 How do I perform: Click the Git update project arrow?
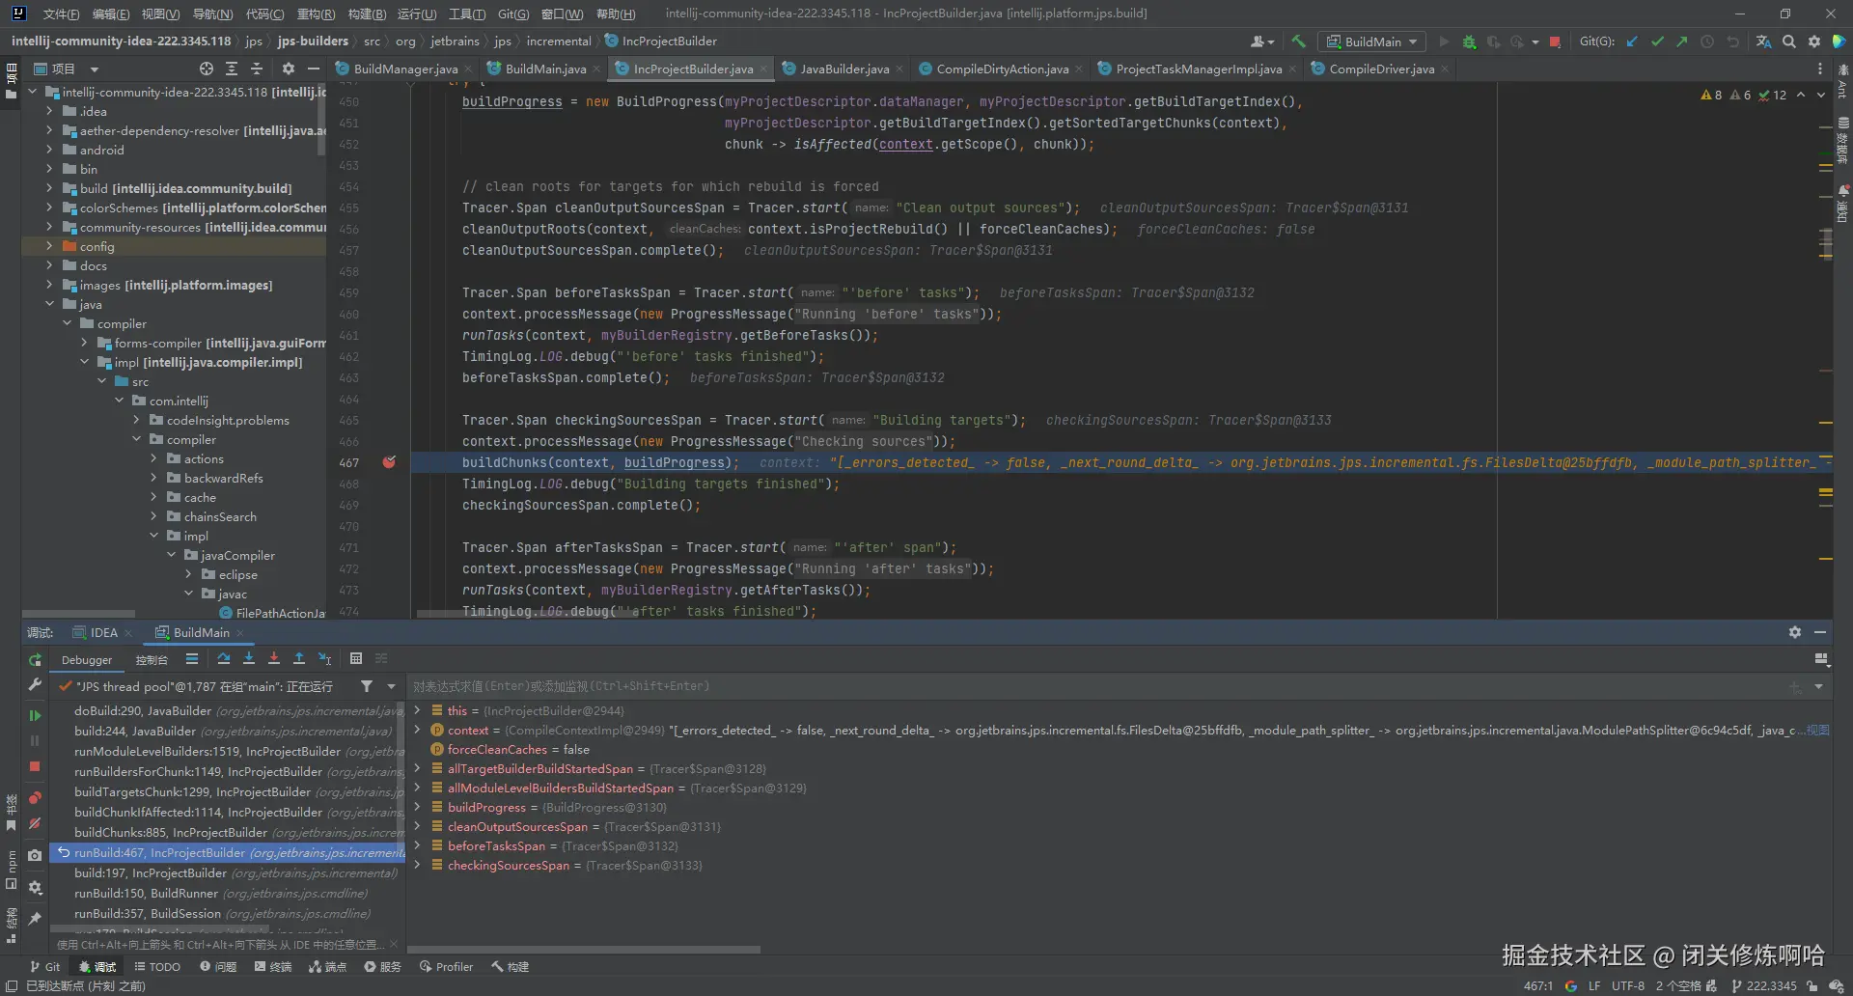tap(1632, 41)
